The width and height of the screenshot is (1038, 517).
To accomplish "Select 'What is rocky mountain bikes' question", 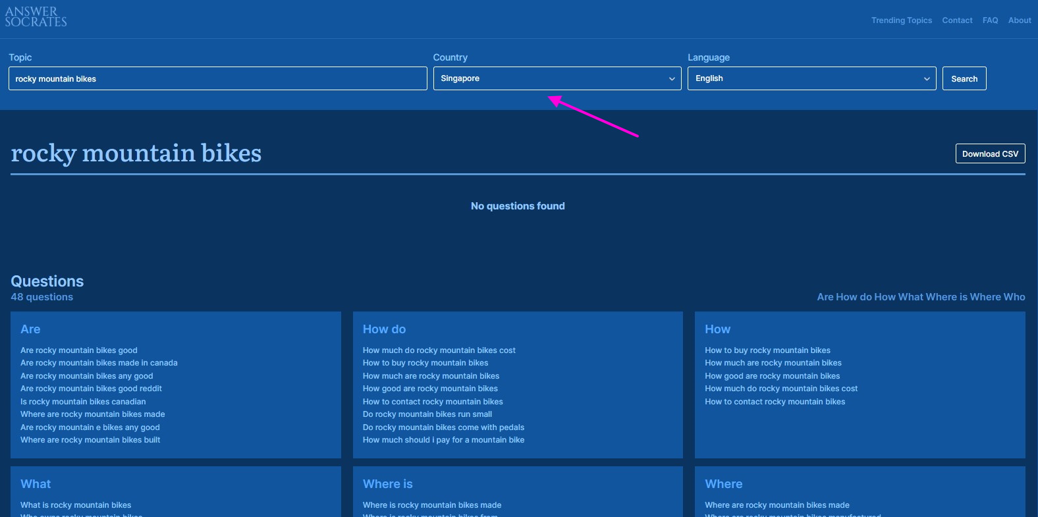I will [76, 505].
